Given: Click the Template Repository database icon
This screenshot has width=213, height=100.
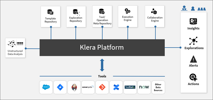Looking at the screenshot, I should pyautogui.click(x=50, y=12).
